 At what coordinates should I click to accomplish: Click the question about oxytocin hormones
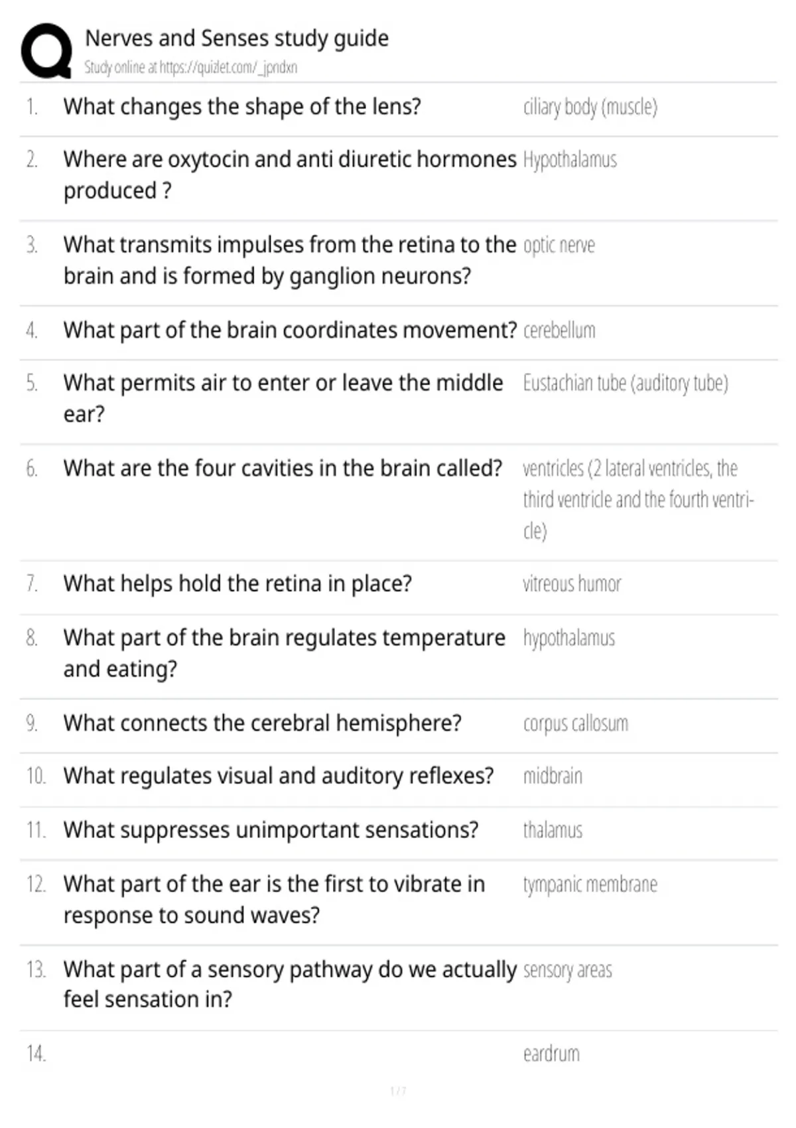(x=290, y=175)
